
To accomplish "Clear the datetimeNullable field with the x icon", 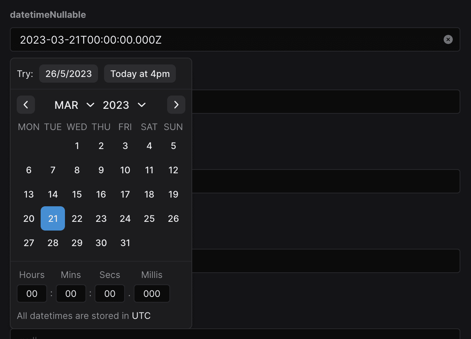I will point(448,39).
